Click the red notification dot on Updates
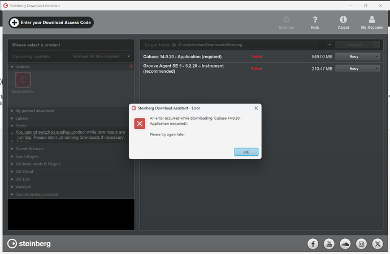 coord(131,66)
